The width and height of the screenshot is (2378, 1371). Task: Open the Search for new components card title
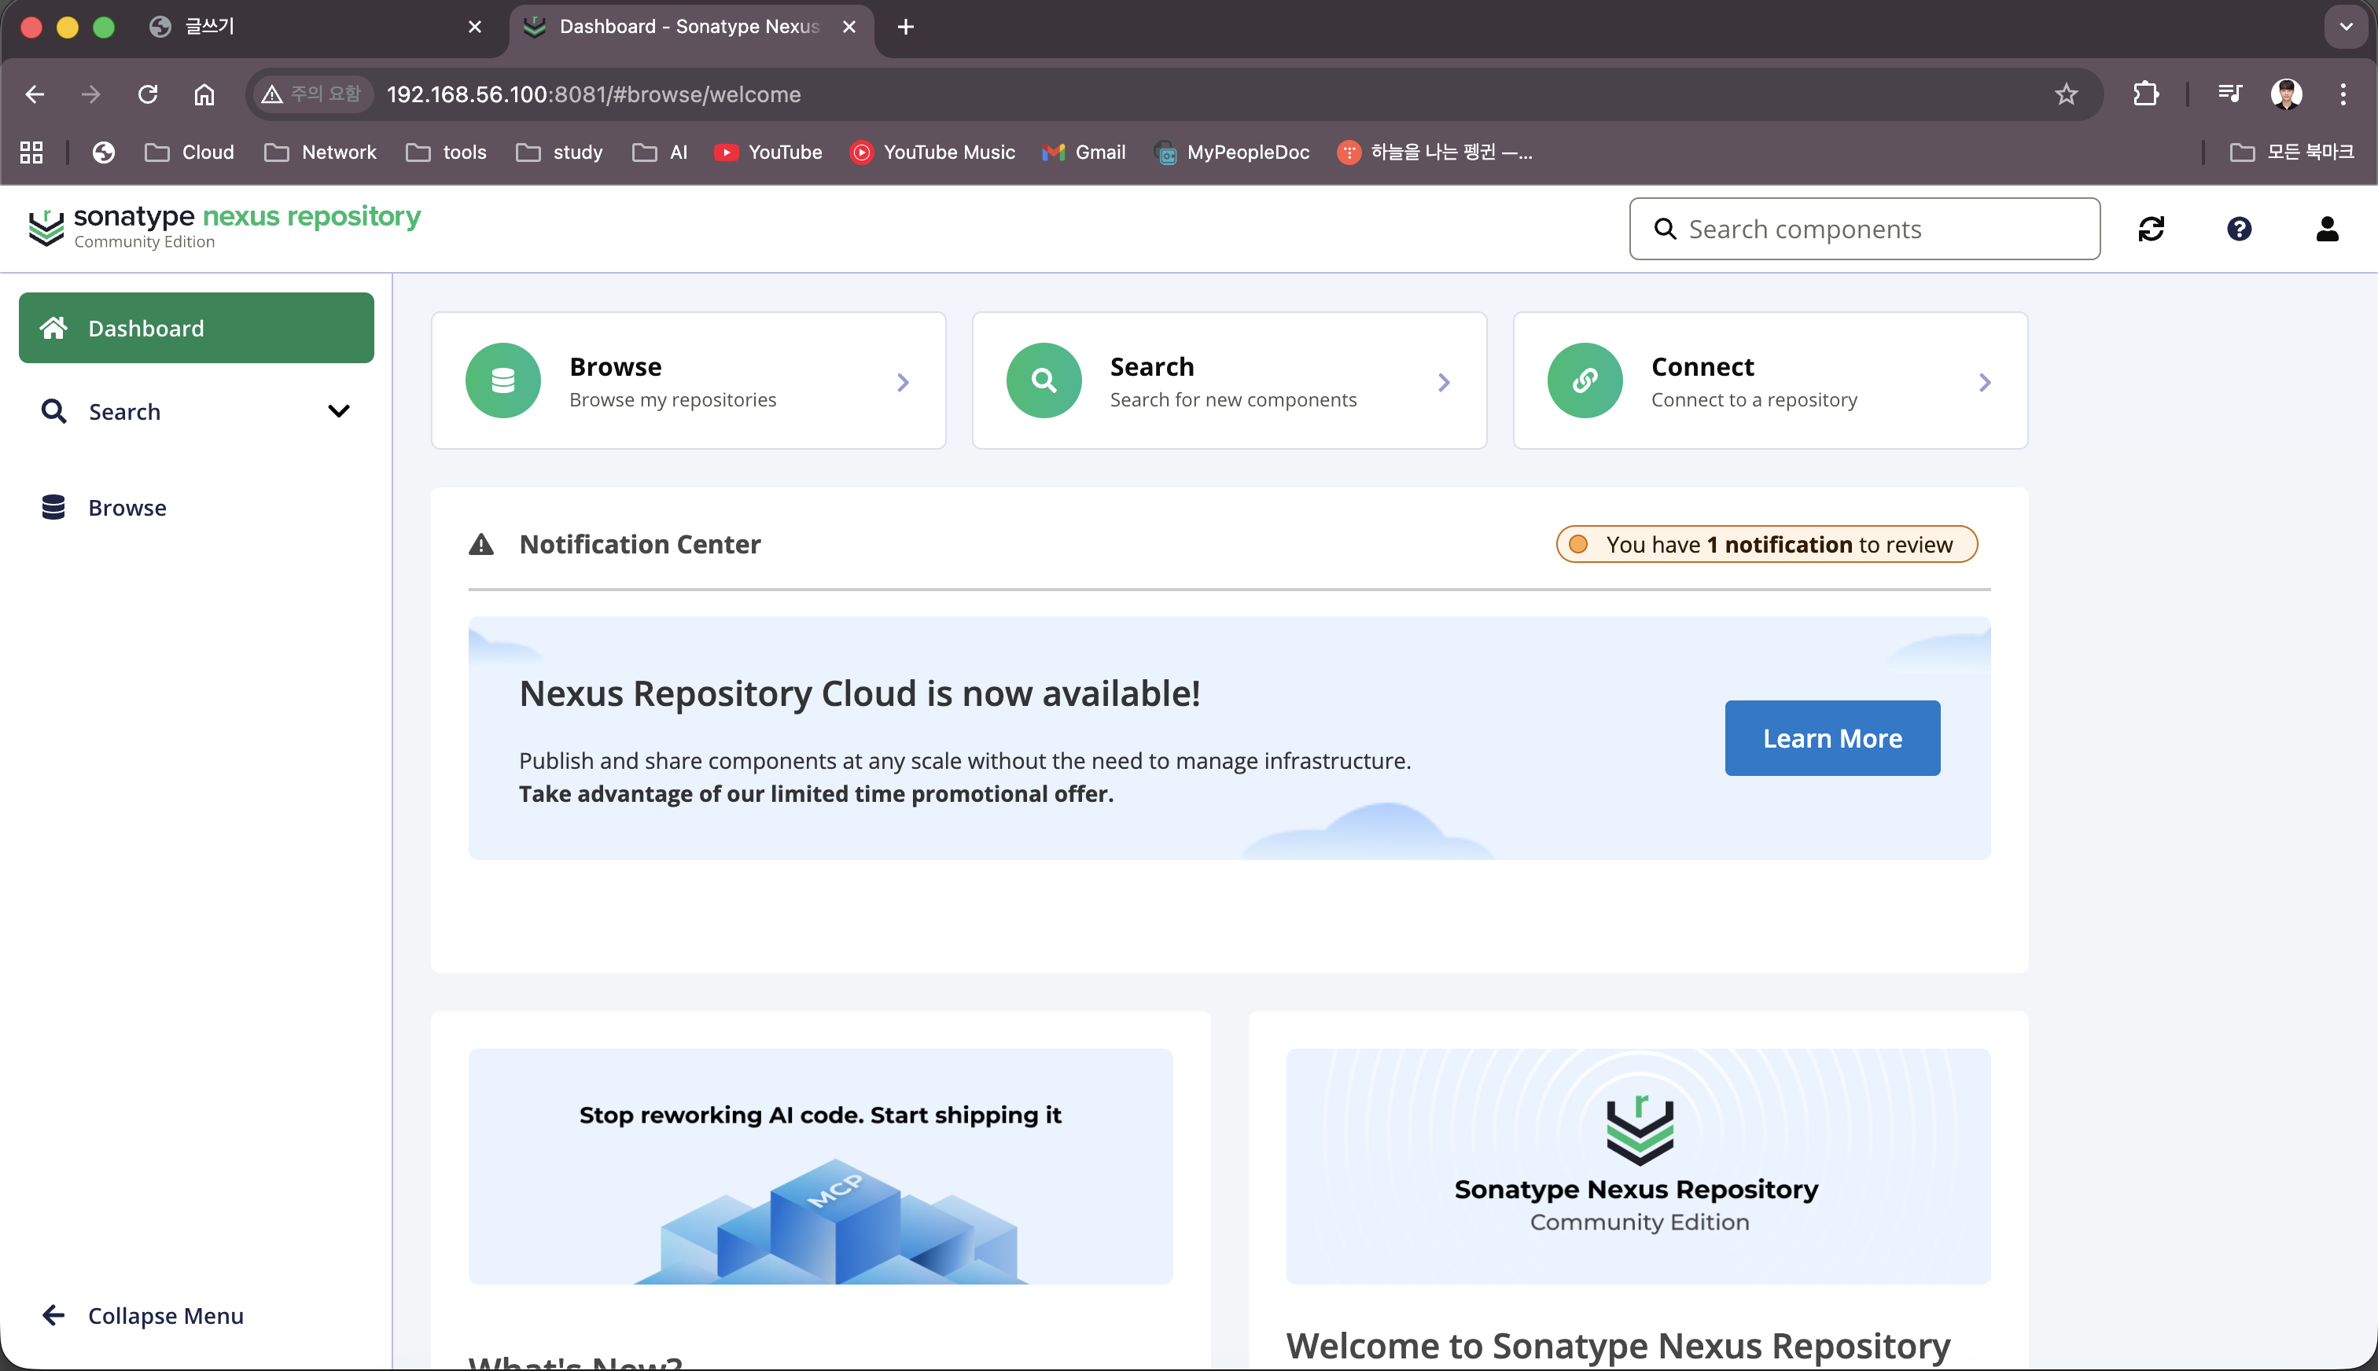(x=1152, y=366)
